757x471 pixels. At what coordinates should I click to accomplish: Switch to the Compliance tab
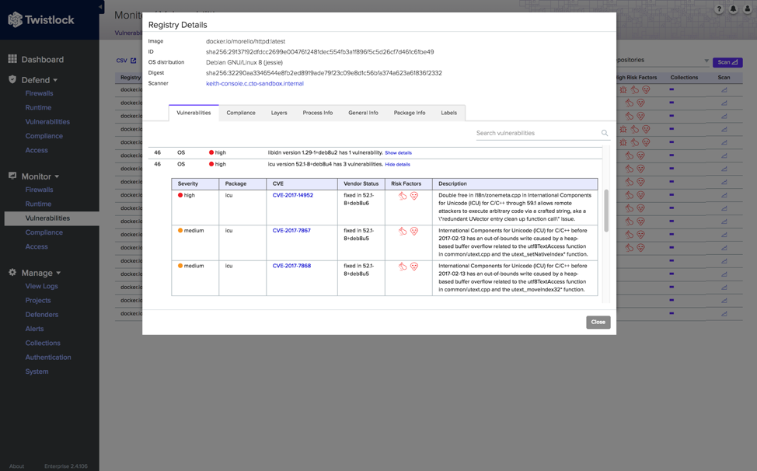(x=241, y=113)
